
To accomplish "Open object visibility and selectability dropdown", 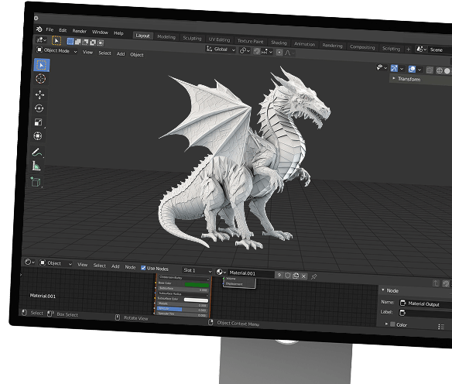I will pyautogui.click(x=382, y=67).
